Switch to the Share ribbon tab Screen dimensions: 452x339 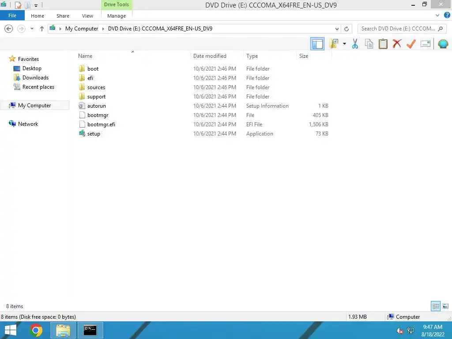(63, 16)
